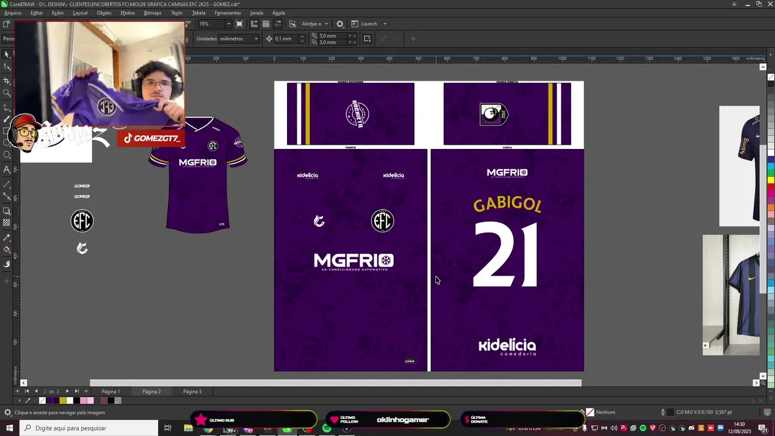The width and height of the screenshot is (775, 436).
Task: Toggle Show Grid button
Action: [266, 24]
